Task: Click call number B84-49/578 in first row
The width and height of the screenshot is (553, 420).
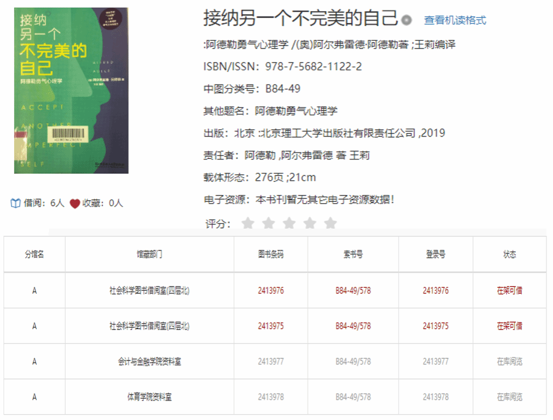Action: 353,290
